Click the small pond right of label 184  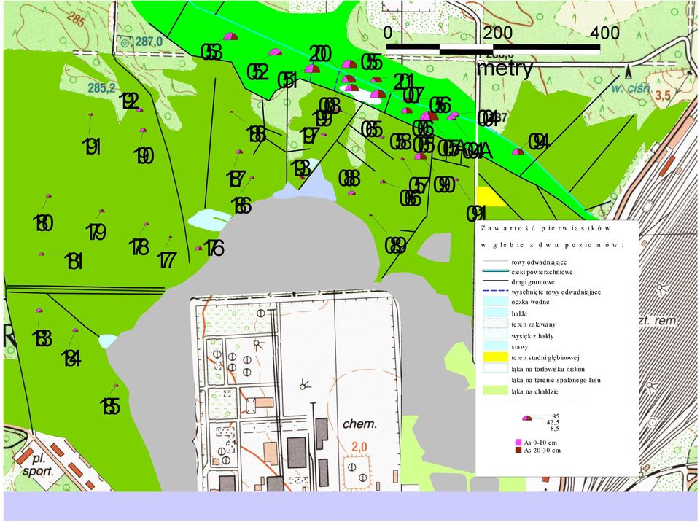point(107,340)
